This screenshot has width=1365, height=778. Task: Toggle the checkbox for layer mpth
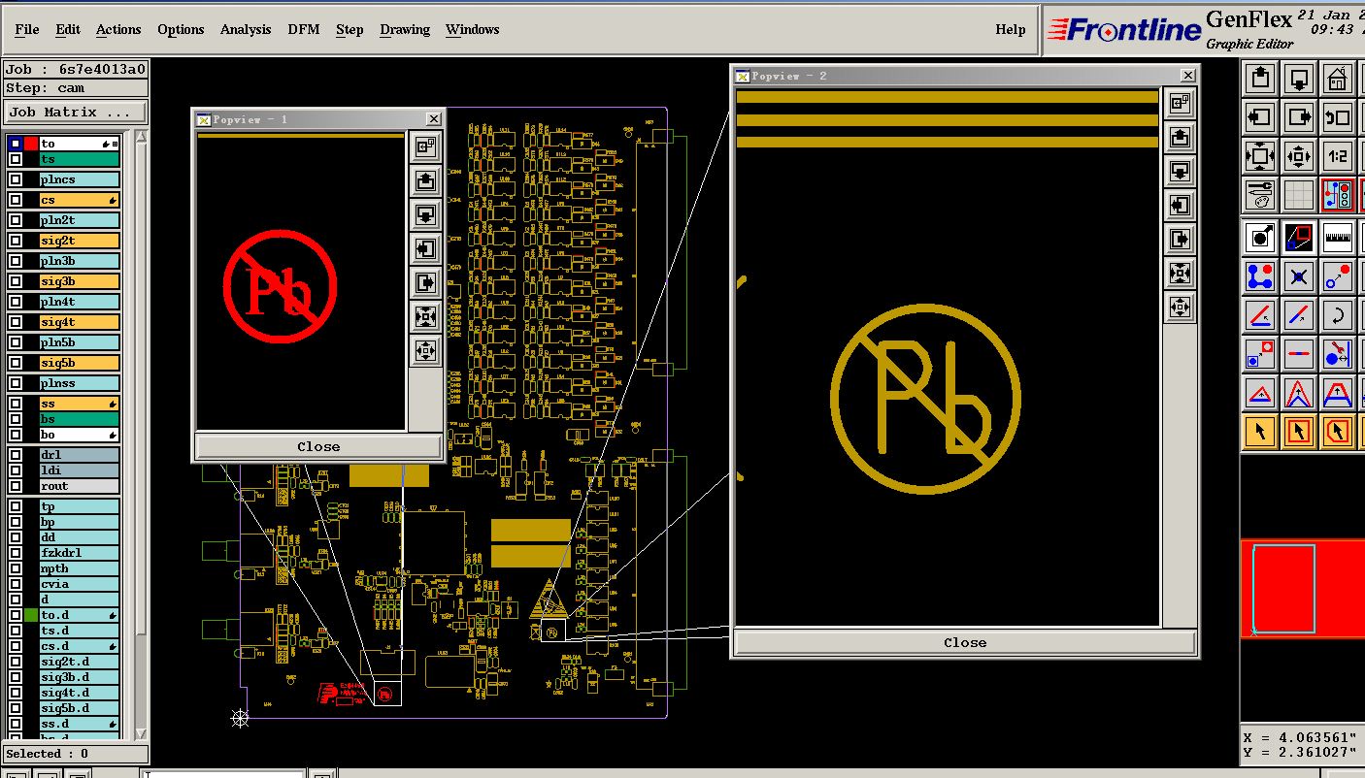(16, 568)
